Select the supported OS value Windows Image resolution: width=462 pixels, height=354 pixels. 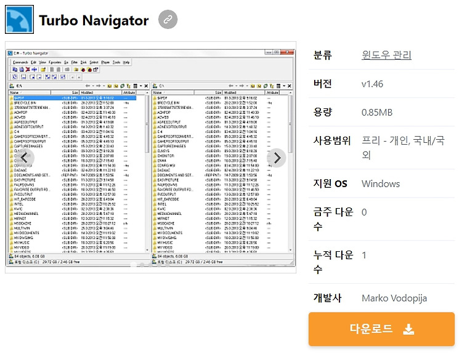pos(381,184)
